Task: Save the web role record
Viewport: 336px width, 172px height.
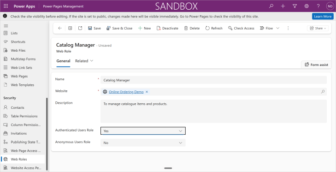Action: click(94, 28)
